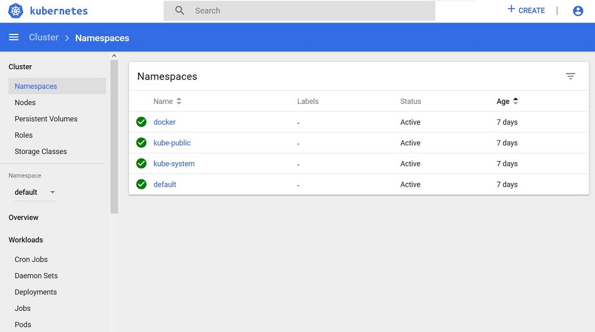Viewport: 595px width, 332px height.
Task: Open the kube-system namespace link
Action: coord(173,164)
